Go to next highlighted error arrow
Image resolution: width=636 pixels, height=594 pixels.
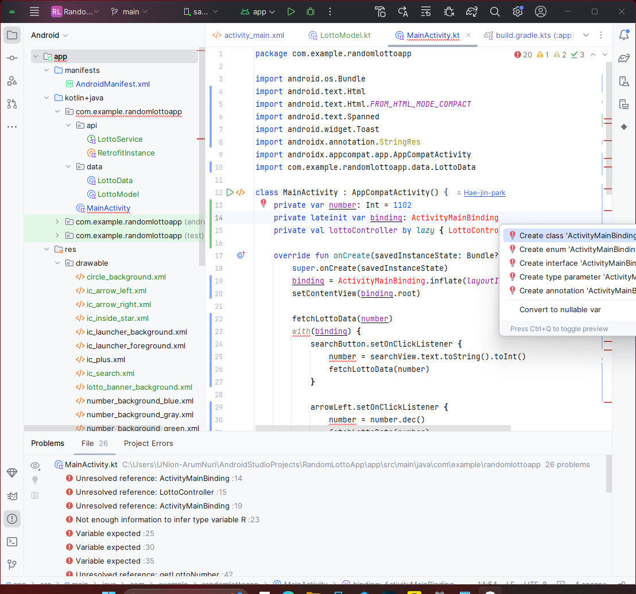605,55
